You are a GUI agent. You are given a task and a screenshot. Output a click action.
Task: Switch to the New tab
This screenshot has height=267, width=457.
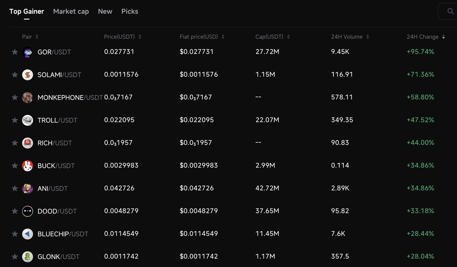click(105, 11)
